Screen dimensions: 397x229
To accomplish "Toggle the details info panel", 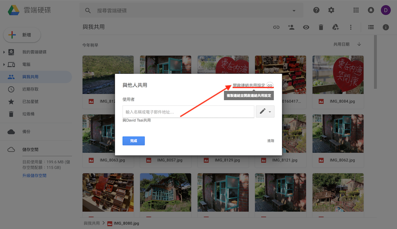I will coord(386,27).
